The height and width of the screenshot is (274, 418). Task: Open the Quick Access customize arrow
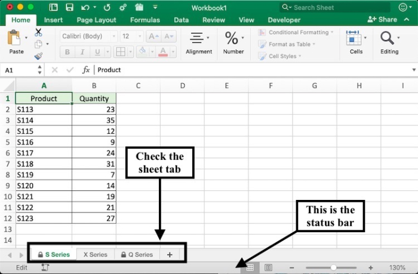155,7
